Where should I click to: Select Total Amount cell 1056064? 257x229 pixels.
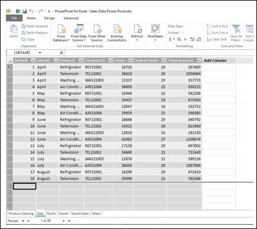point(184,73)
